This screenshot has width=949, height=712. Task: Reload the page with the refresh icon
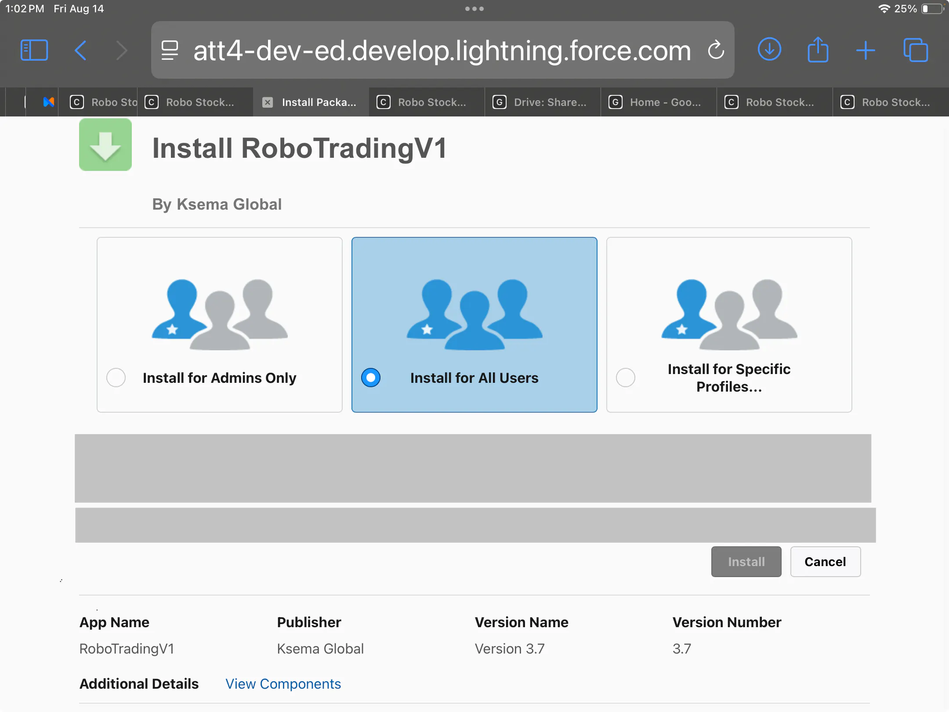(x=716, y=50)
